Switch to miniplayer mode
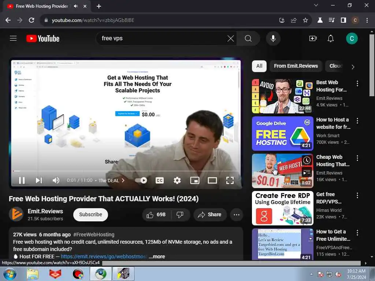This screenshot has height=281, width=375. point(195,180)
